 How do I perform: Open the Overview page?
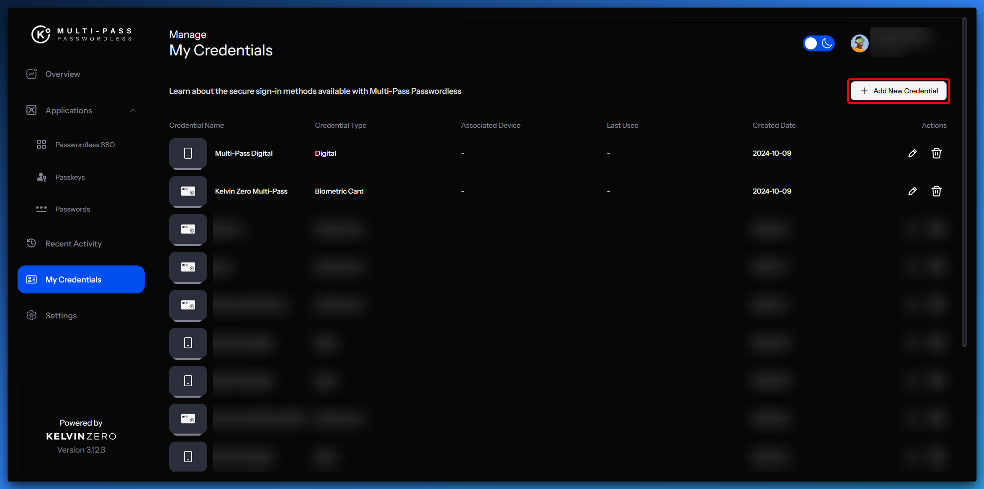point(62,74)
